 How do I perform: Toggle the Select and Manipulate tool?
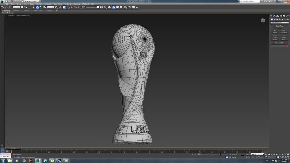60,7
